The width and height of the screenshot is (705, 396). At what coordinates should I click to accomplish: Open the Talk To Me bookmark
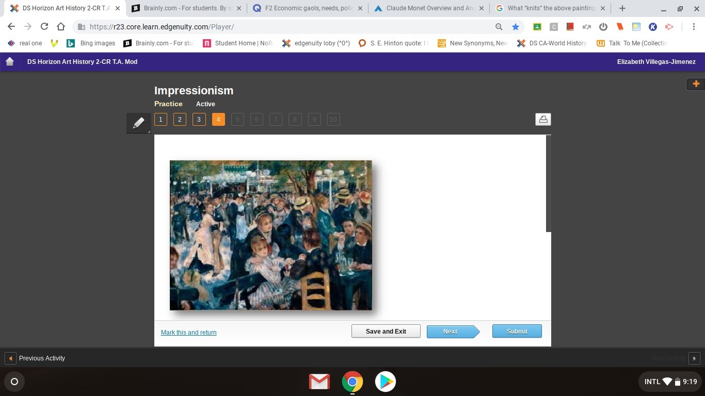(x=632, y=43)
